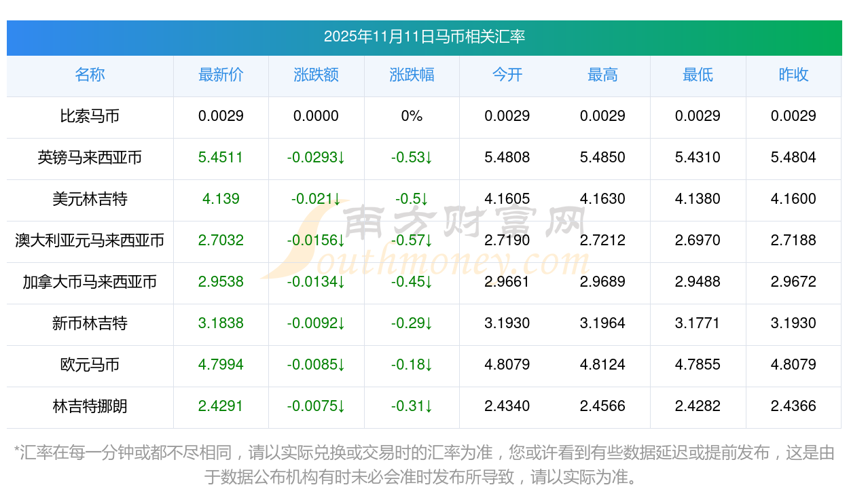Screen dimensions: 849x498
Task: Select the 今开 column header
Action: pyautogui.click(x=507, y=75)
